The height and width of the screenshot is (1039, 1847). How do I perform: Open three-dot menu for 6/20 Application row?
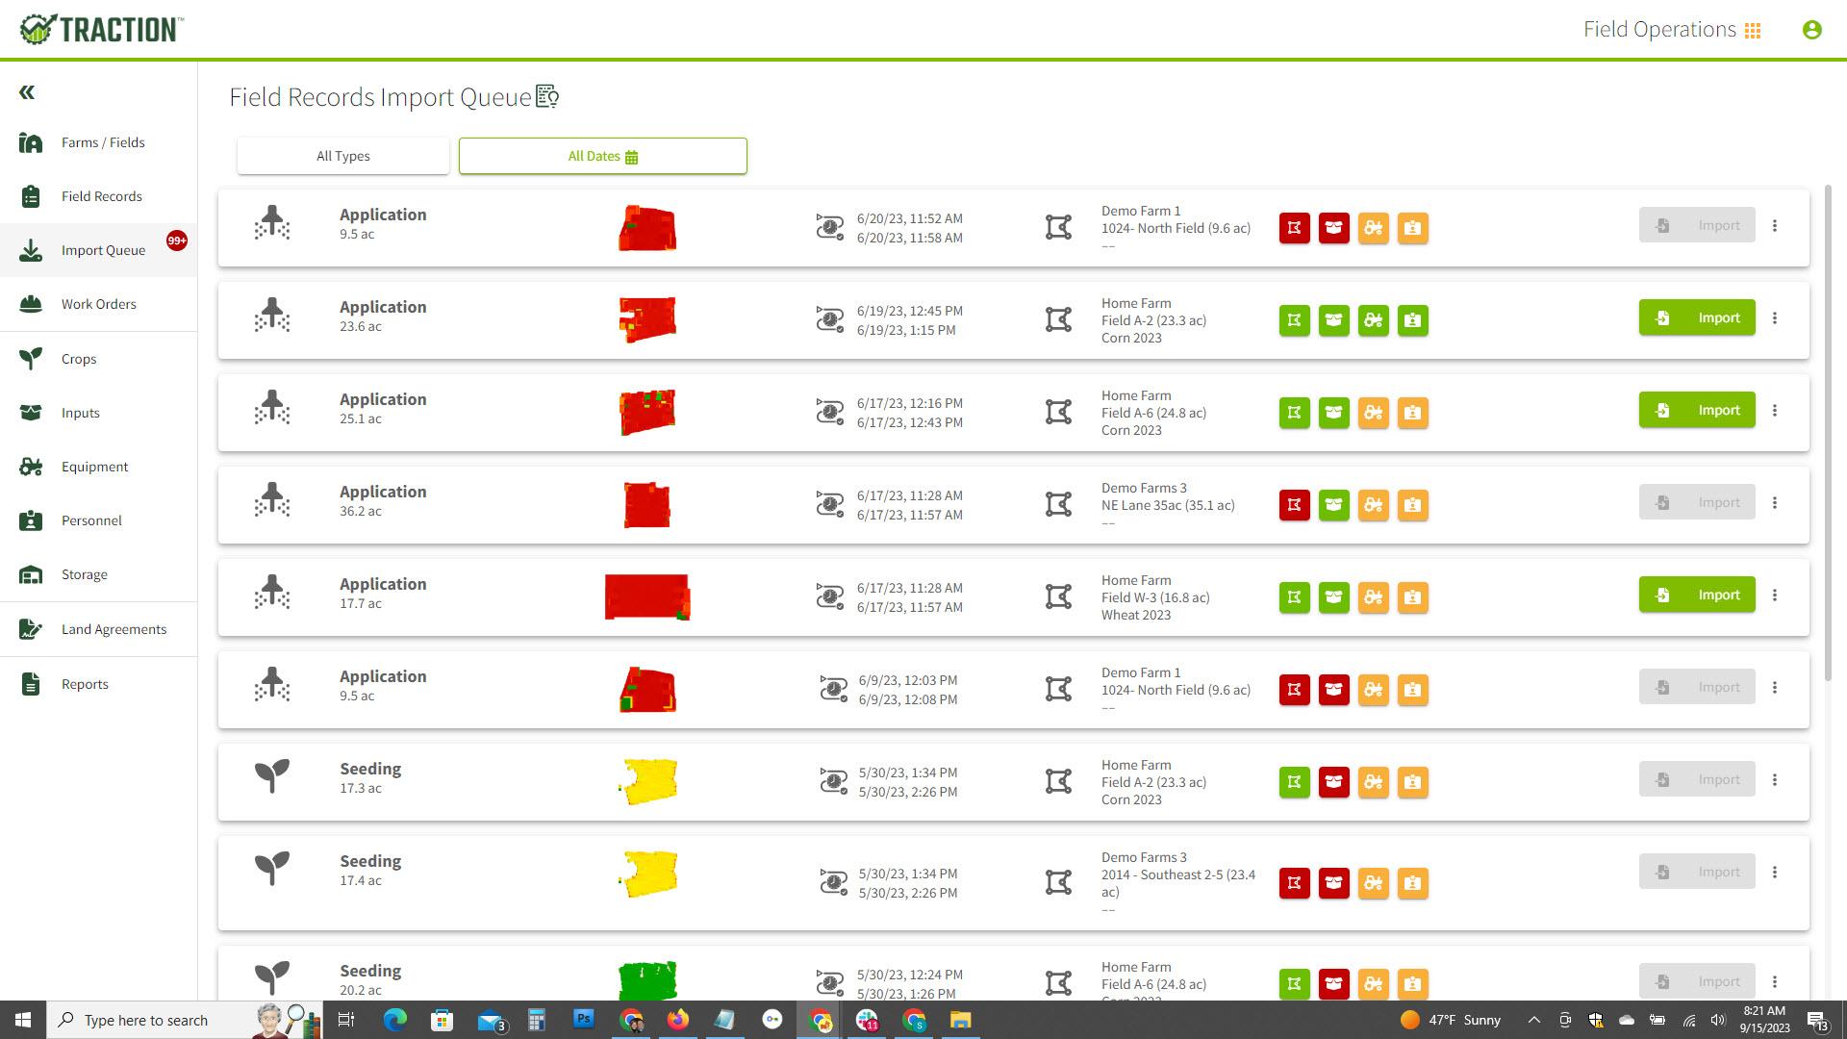1775,226
